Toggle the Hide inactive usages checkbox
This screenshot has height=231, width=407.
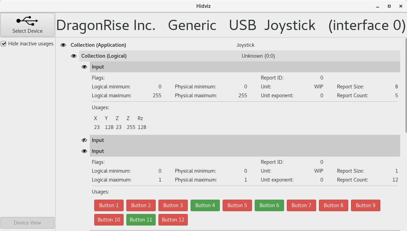pos(4,44)
